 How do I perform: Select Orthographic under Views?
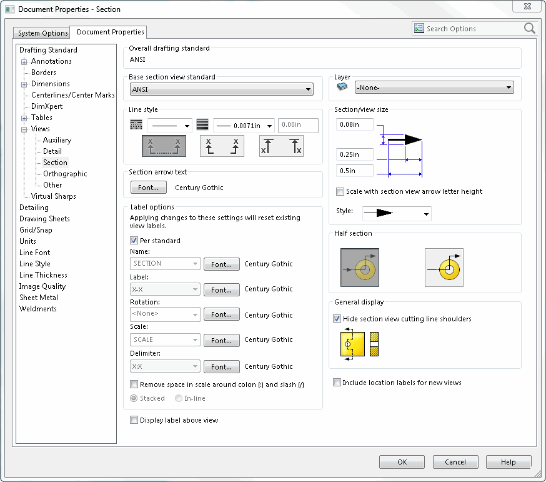click(x=65, y=174)
